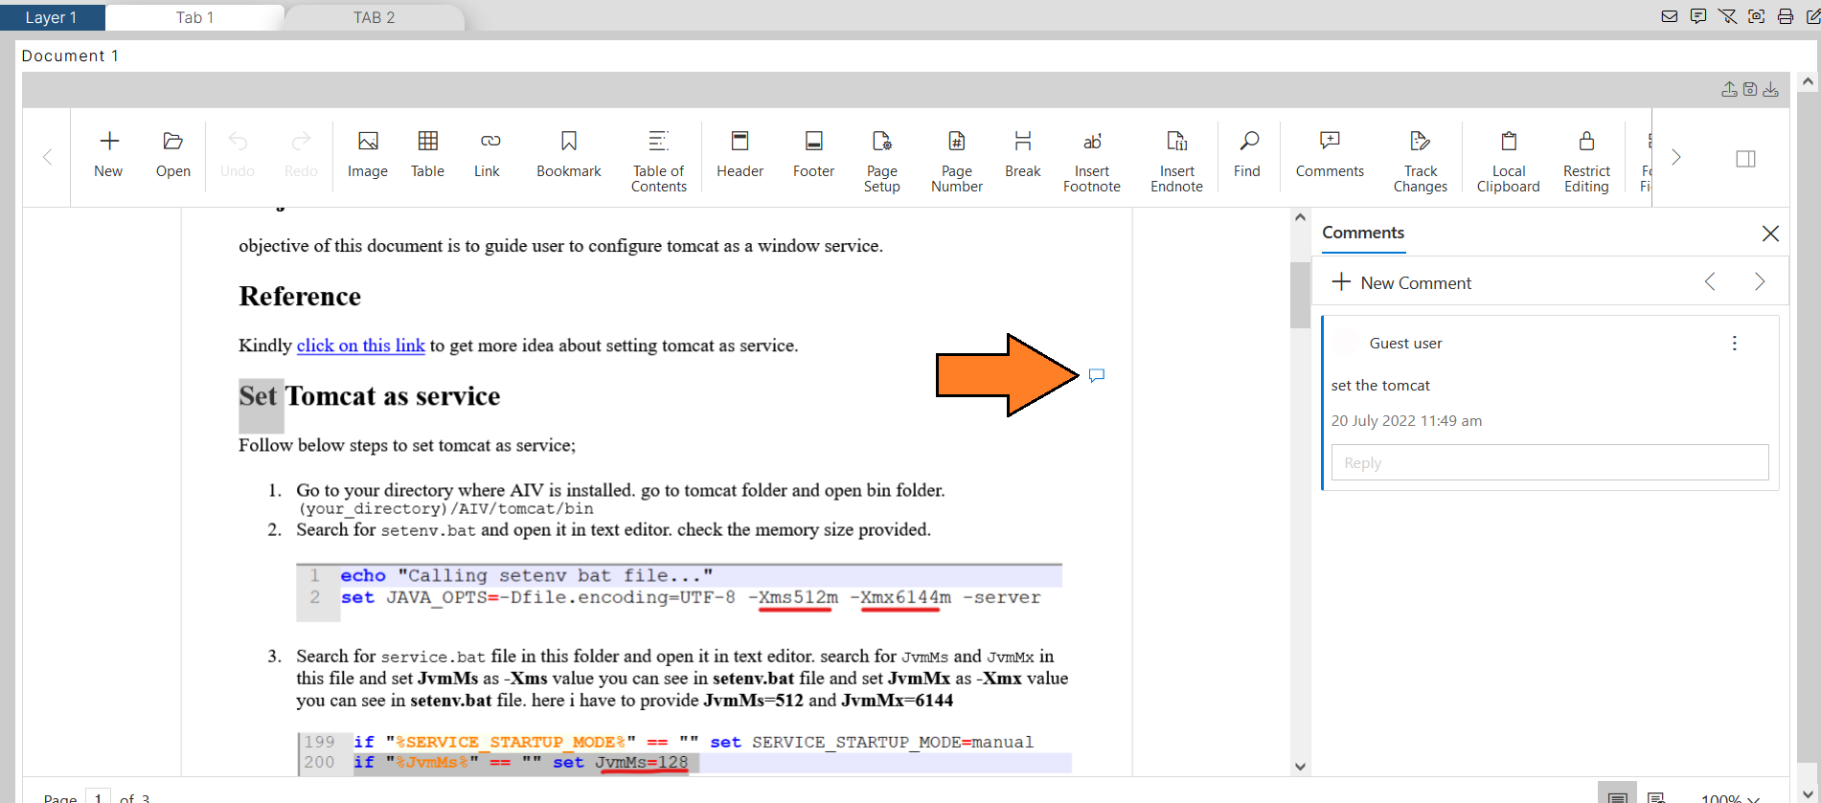This screenshot has height=803, width=1821.
Task: Insert Endnote at cursor
Action: pyautogui.click(x=1177, y=161)
